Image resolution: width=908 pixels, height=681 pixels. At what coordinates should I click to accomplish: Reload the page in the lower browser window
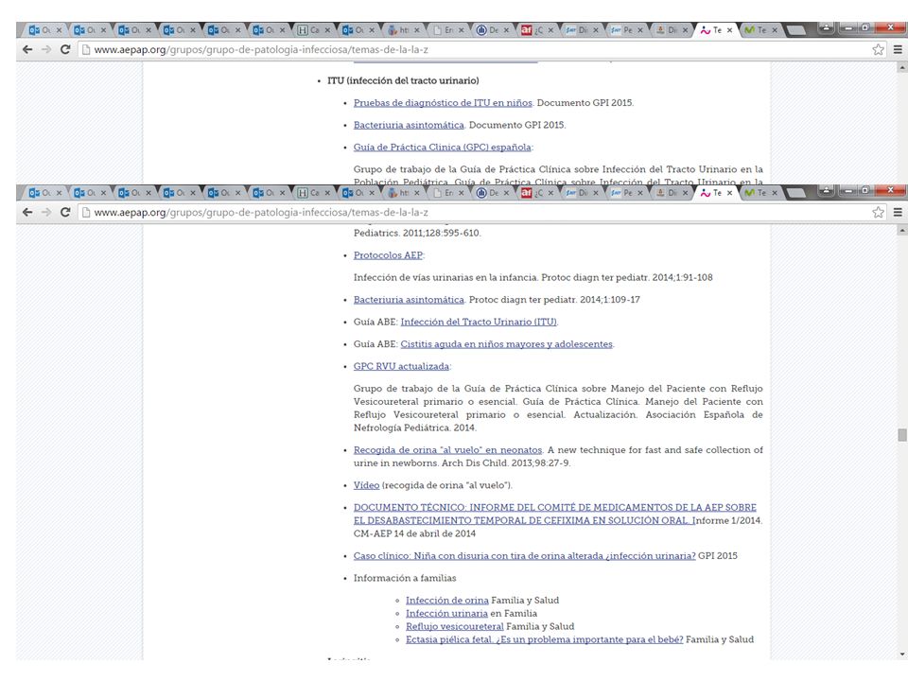pos(65,212)
